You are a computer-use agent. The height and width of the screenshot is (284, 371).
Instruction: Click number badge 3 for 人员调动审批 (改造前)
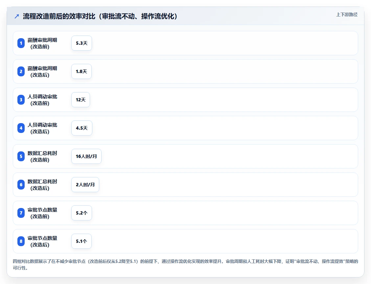[x=21, y=100]
